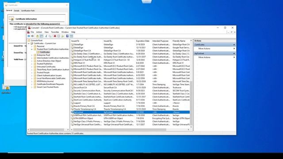The height and width of the screenshot is (159, 283).
Task: Click the Cut icon in the toolbar
Action: tap(46, 36)
